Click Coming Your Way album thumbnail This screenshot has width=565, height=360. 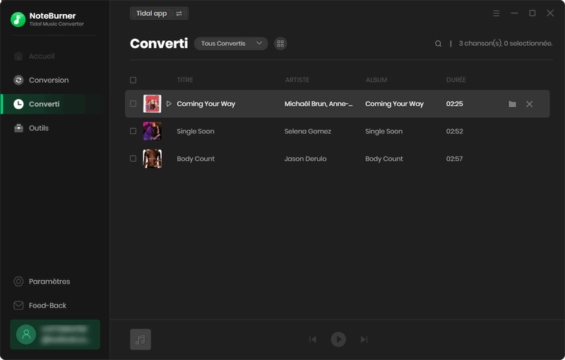click(152, 104)
